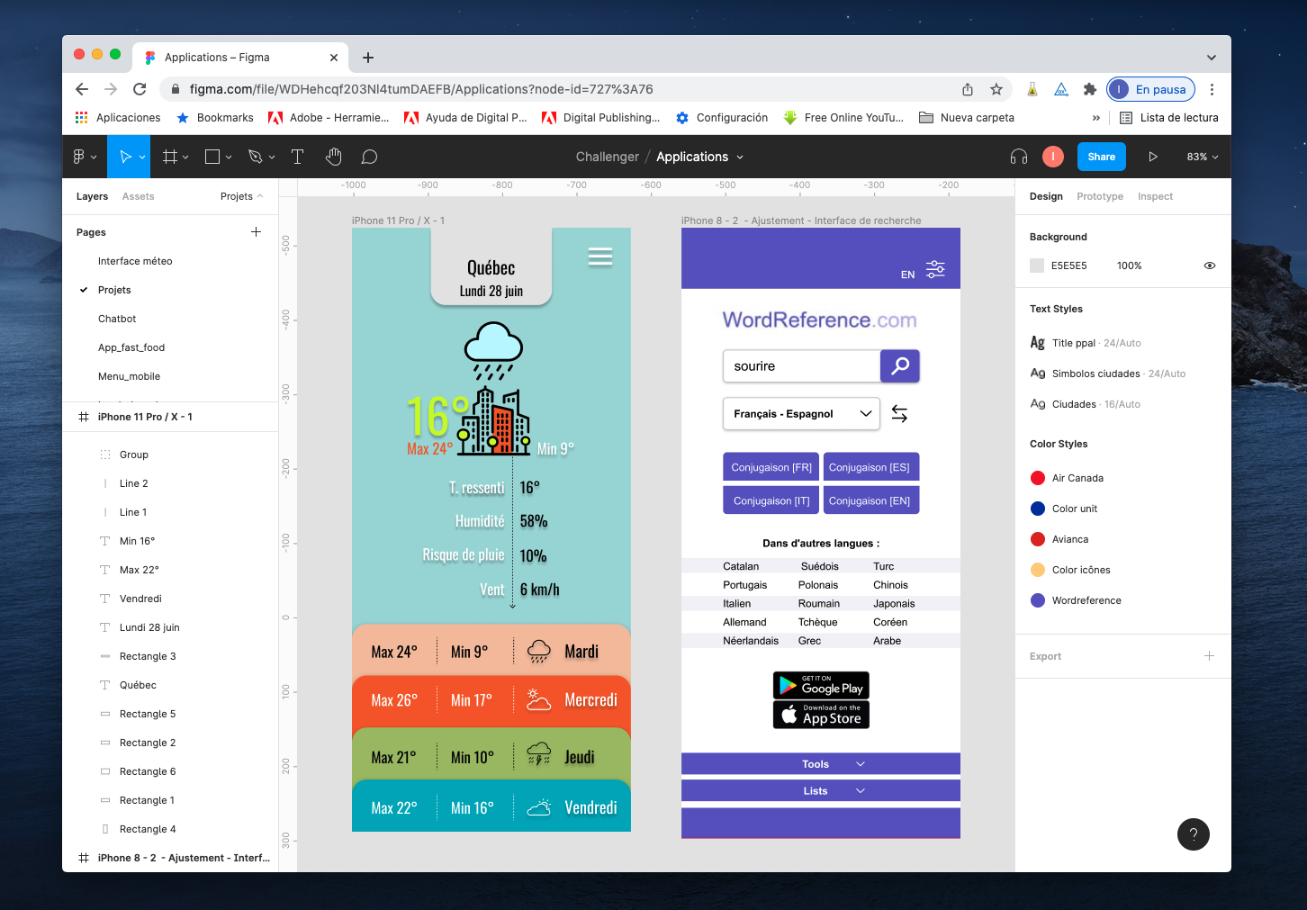Open the Chatbot page
The width and height of the screenshot is (1307, 910).
(117, 319)
